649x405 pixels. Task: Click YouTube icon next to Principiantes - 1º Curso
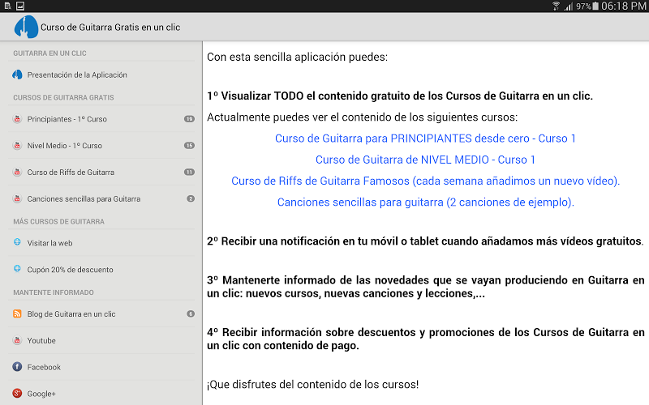[17, 119]
